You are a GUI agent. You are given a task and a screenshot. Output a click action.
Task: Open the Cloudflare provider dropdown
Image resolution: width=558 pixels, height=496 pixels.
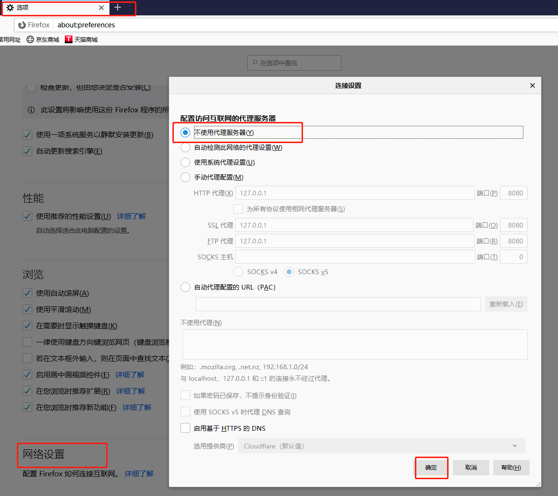tap(381, 446)
